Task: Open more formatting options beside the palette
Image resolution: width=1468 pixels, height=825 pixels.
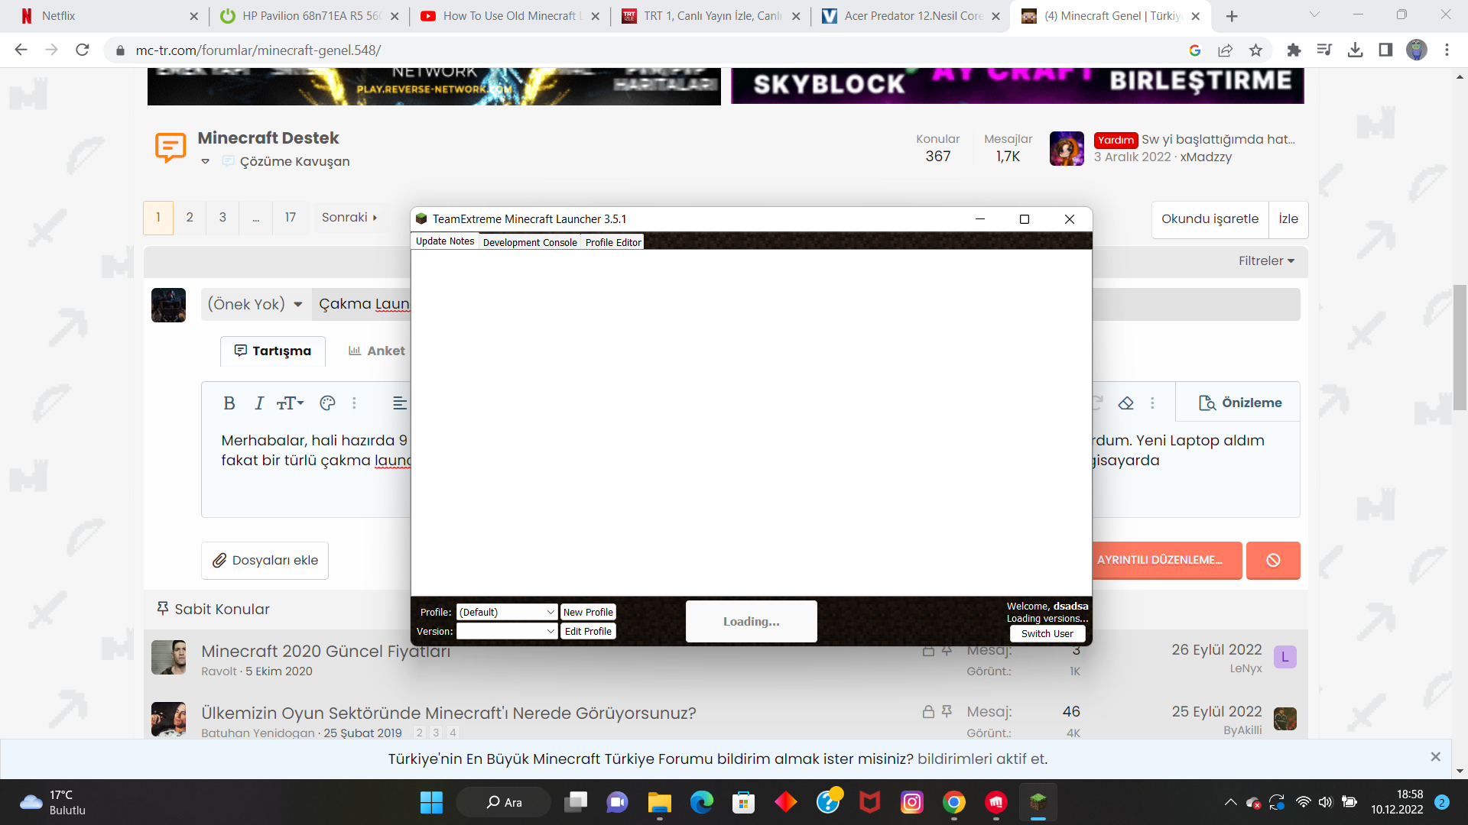Action: click(x=354, y=403)
